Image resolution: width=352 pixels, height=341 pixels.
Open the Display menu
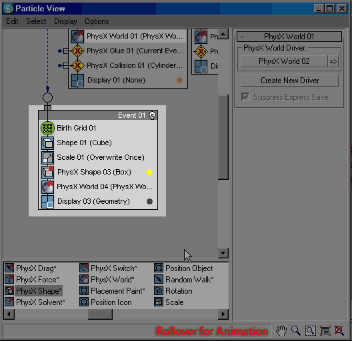point(65,21)
